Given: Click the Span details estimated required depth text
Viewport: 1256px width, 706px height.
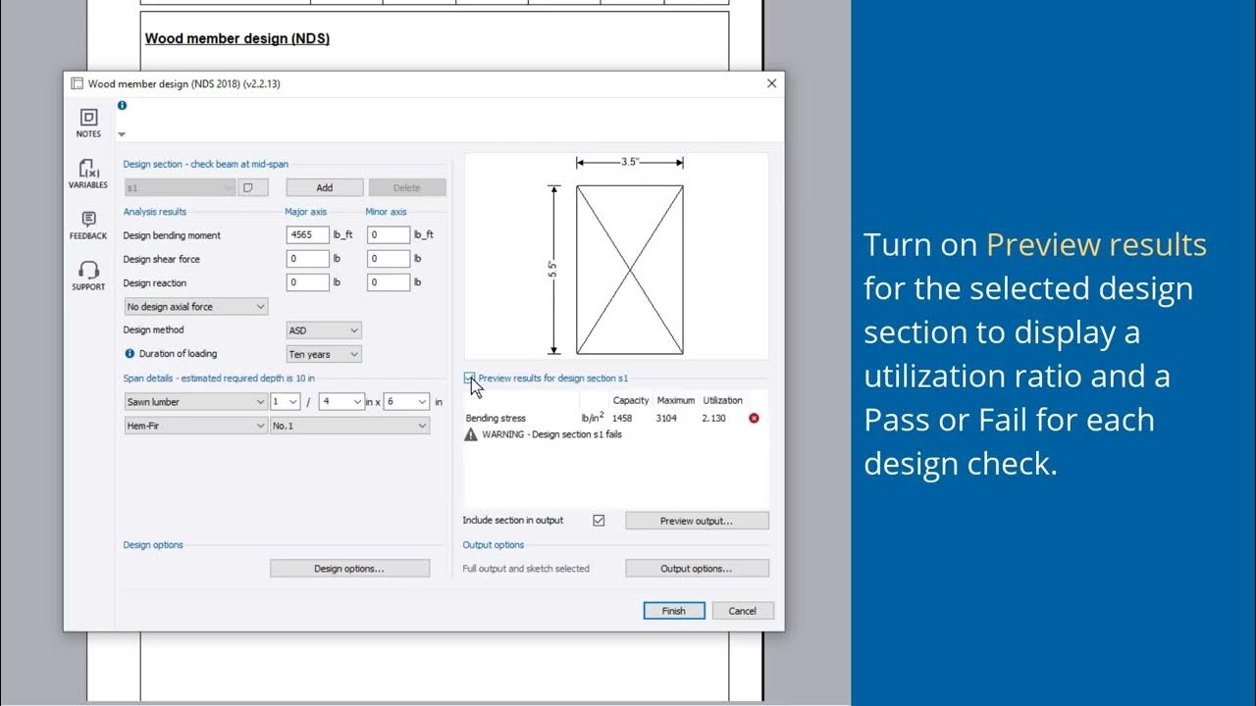Looking at the screenshot, I should [x=219, y=378].
